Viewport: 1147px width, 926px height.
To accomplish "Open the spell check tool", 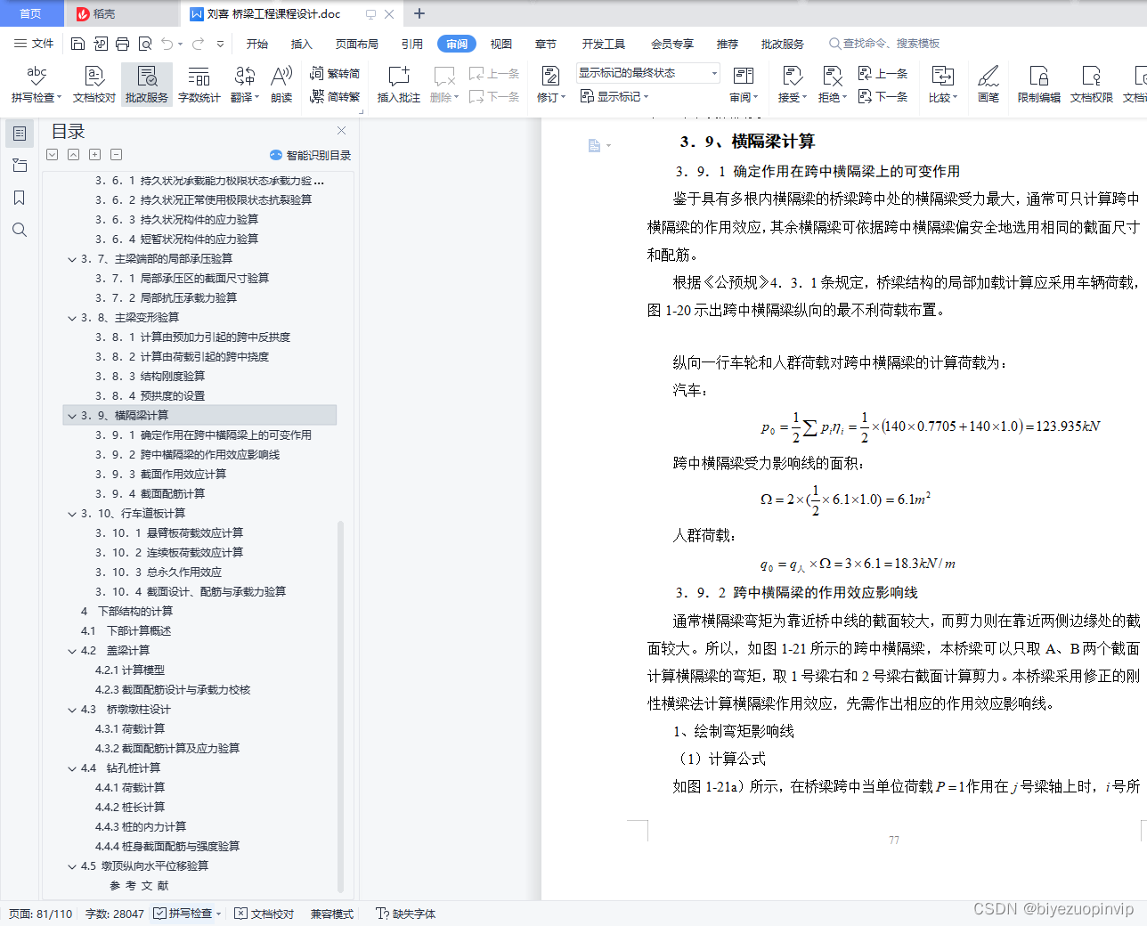I will (x=37, y=85).
